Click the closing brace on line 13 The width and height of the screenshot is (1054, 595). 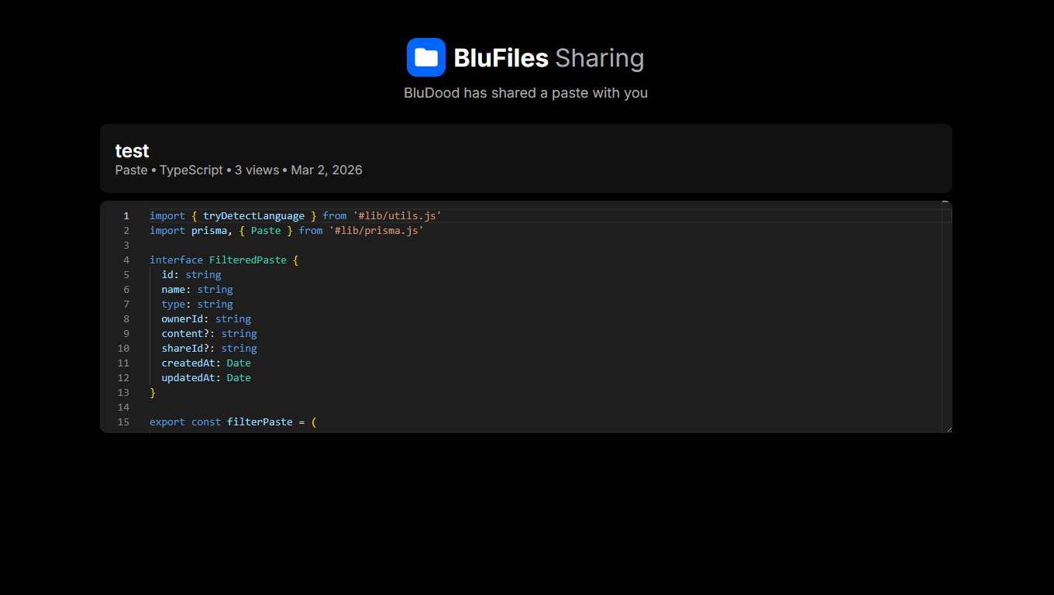coord(153,393)
